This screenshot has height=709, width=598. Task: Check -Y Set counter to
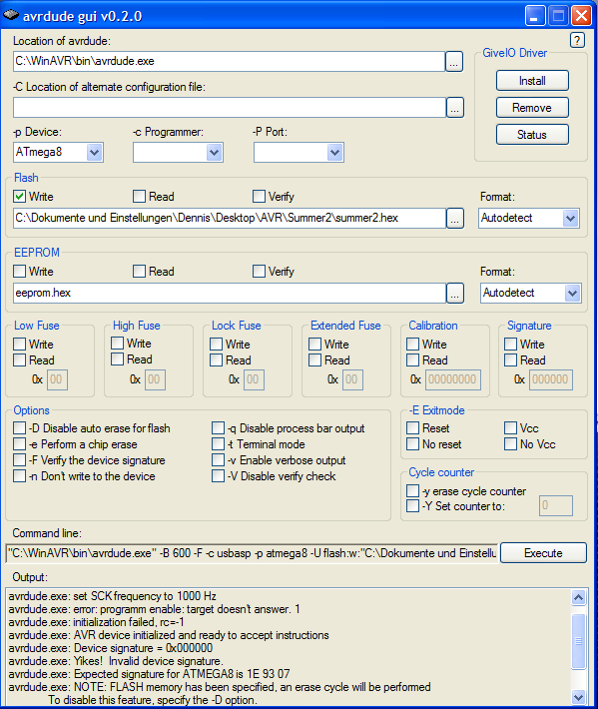click(x=412, y=506)
